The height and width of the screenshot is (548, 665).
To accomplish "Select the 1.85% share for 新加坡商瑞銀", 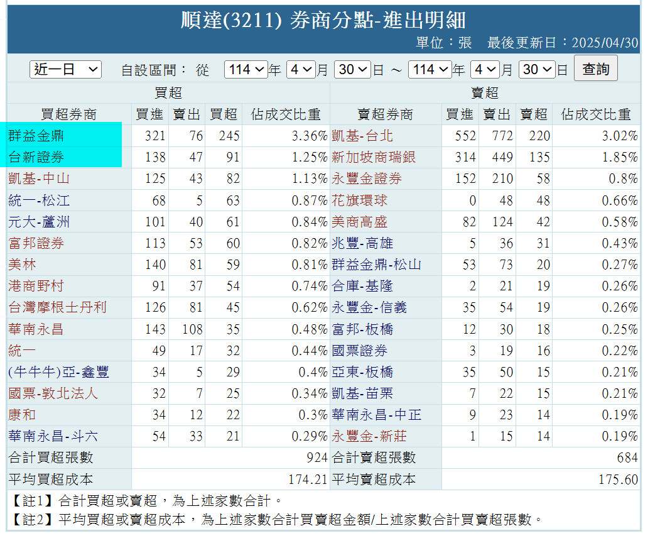I will [620, 157].
